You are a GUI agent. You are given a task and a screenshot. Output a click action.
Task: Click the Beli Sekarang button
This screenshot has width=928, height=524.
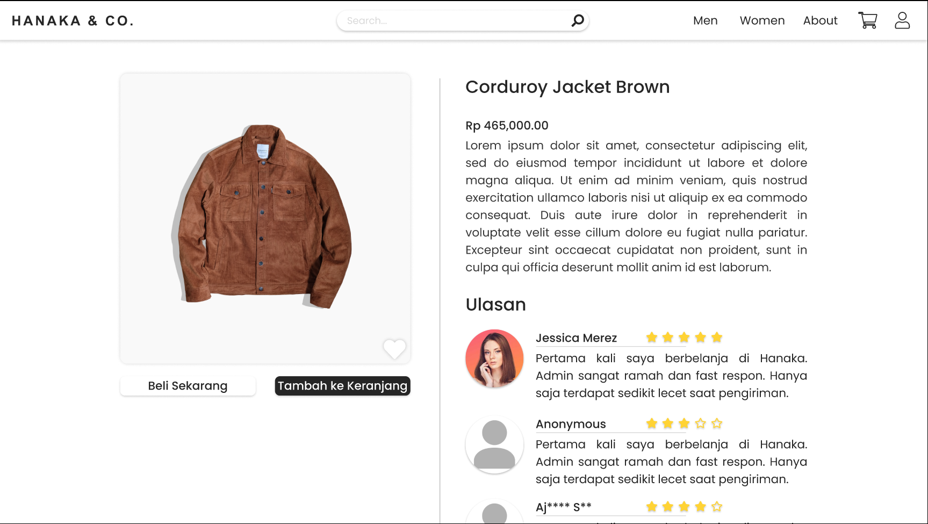(188, 386)
